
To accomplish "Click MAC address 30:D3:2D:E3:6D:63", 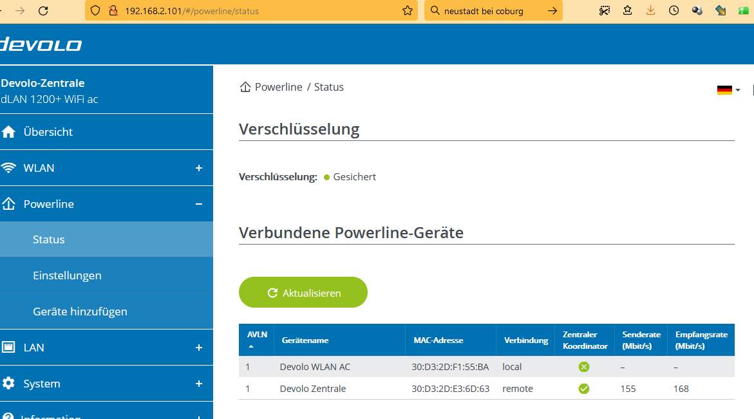I will [x=451, y=389].
